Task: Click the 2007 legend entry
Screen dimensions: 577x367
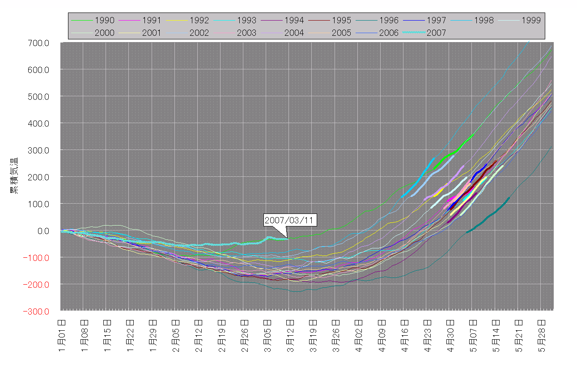Action: tap(436, 33)
